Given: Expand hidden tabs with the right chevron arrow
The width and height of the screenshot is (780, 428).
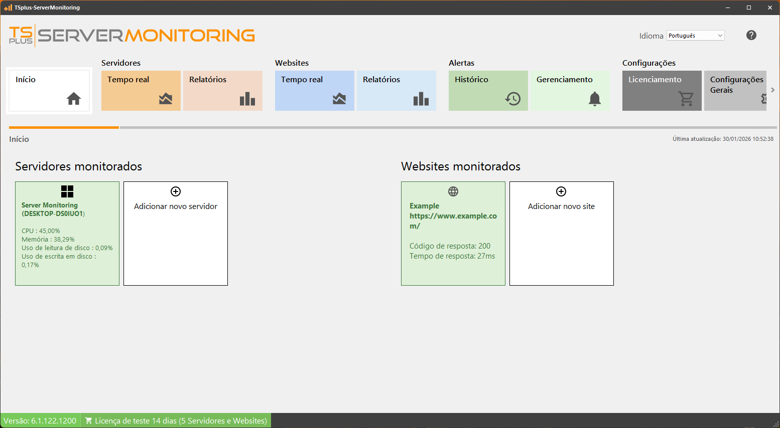Looking at the screenshot, I should point(772,90).
